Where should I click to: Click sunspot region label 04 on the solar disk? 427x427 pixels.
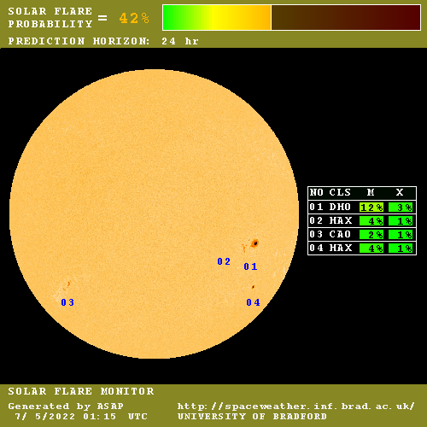click(253, 302)
